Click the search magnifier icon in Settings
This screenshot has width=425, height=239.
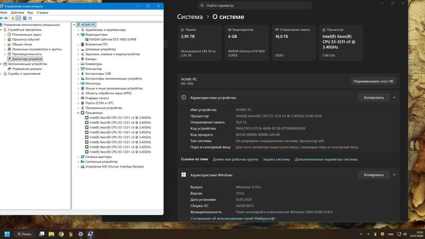202,6
